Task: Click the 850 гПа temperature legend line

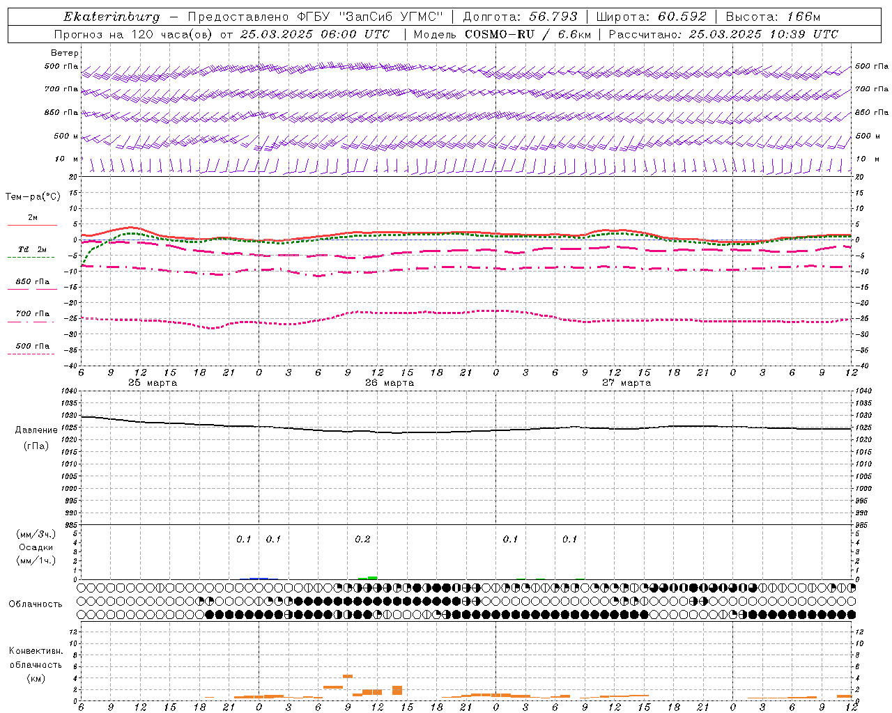Action: [x=32, y=288]
